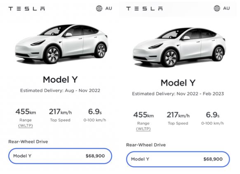Select the AU region label on left
This screenshot has height=174, width=240.
click(109, 8)
